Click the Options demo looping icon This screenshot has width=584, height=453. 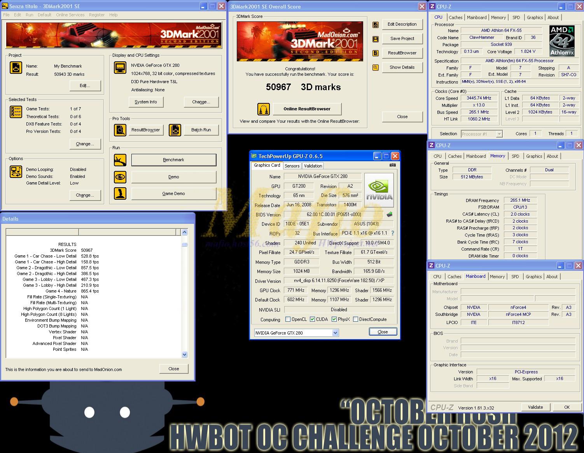click(x=16, y=172)
